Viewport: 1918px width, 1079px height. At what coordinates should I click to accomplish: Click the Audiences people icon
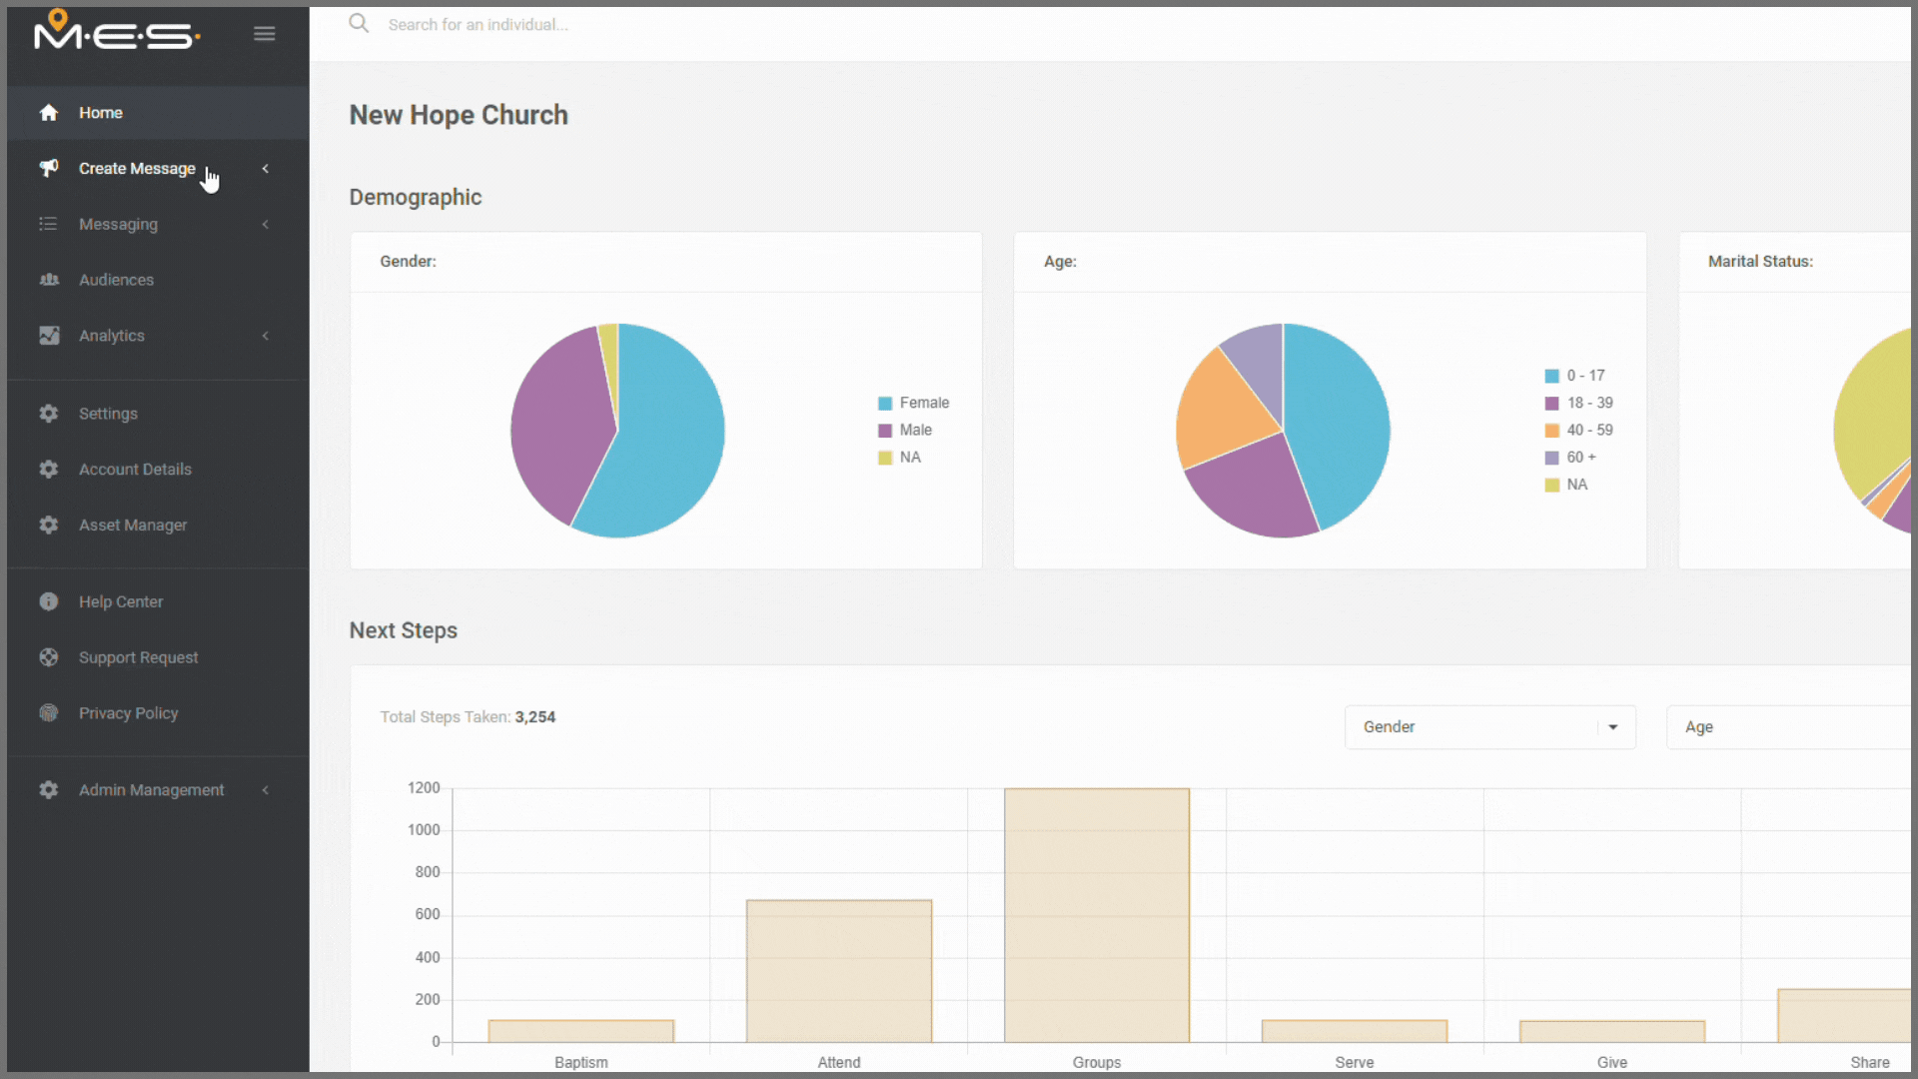[49, 280]
